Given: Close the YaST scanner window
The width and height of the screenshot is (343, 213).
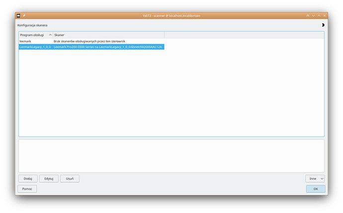Looking at the screenshot, I should 324,16.
